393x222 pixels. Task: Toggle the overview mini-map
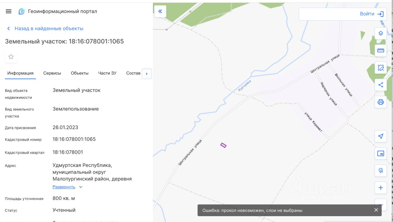coord(381,153)
